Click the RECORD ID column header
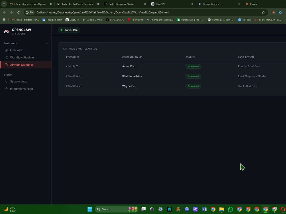Image resolution: width=286 pixels, height=214 pixels. pyautogui.click(x=72, y=57)
